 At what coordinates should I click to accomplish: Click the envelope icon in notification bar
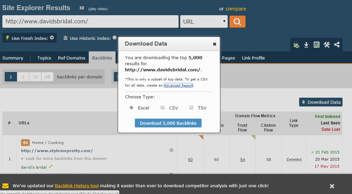(x=5, y=186)
